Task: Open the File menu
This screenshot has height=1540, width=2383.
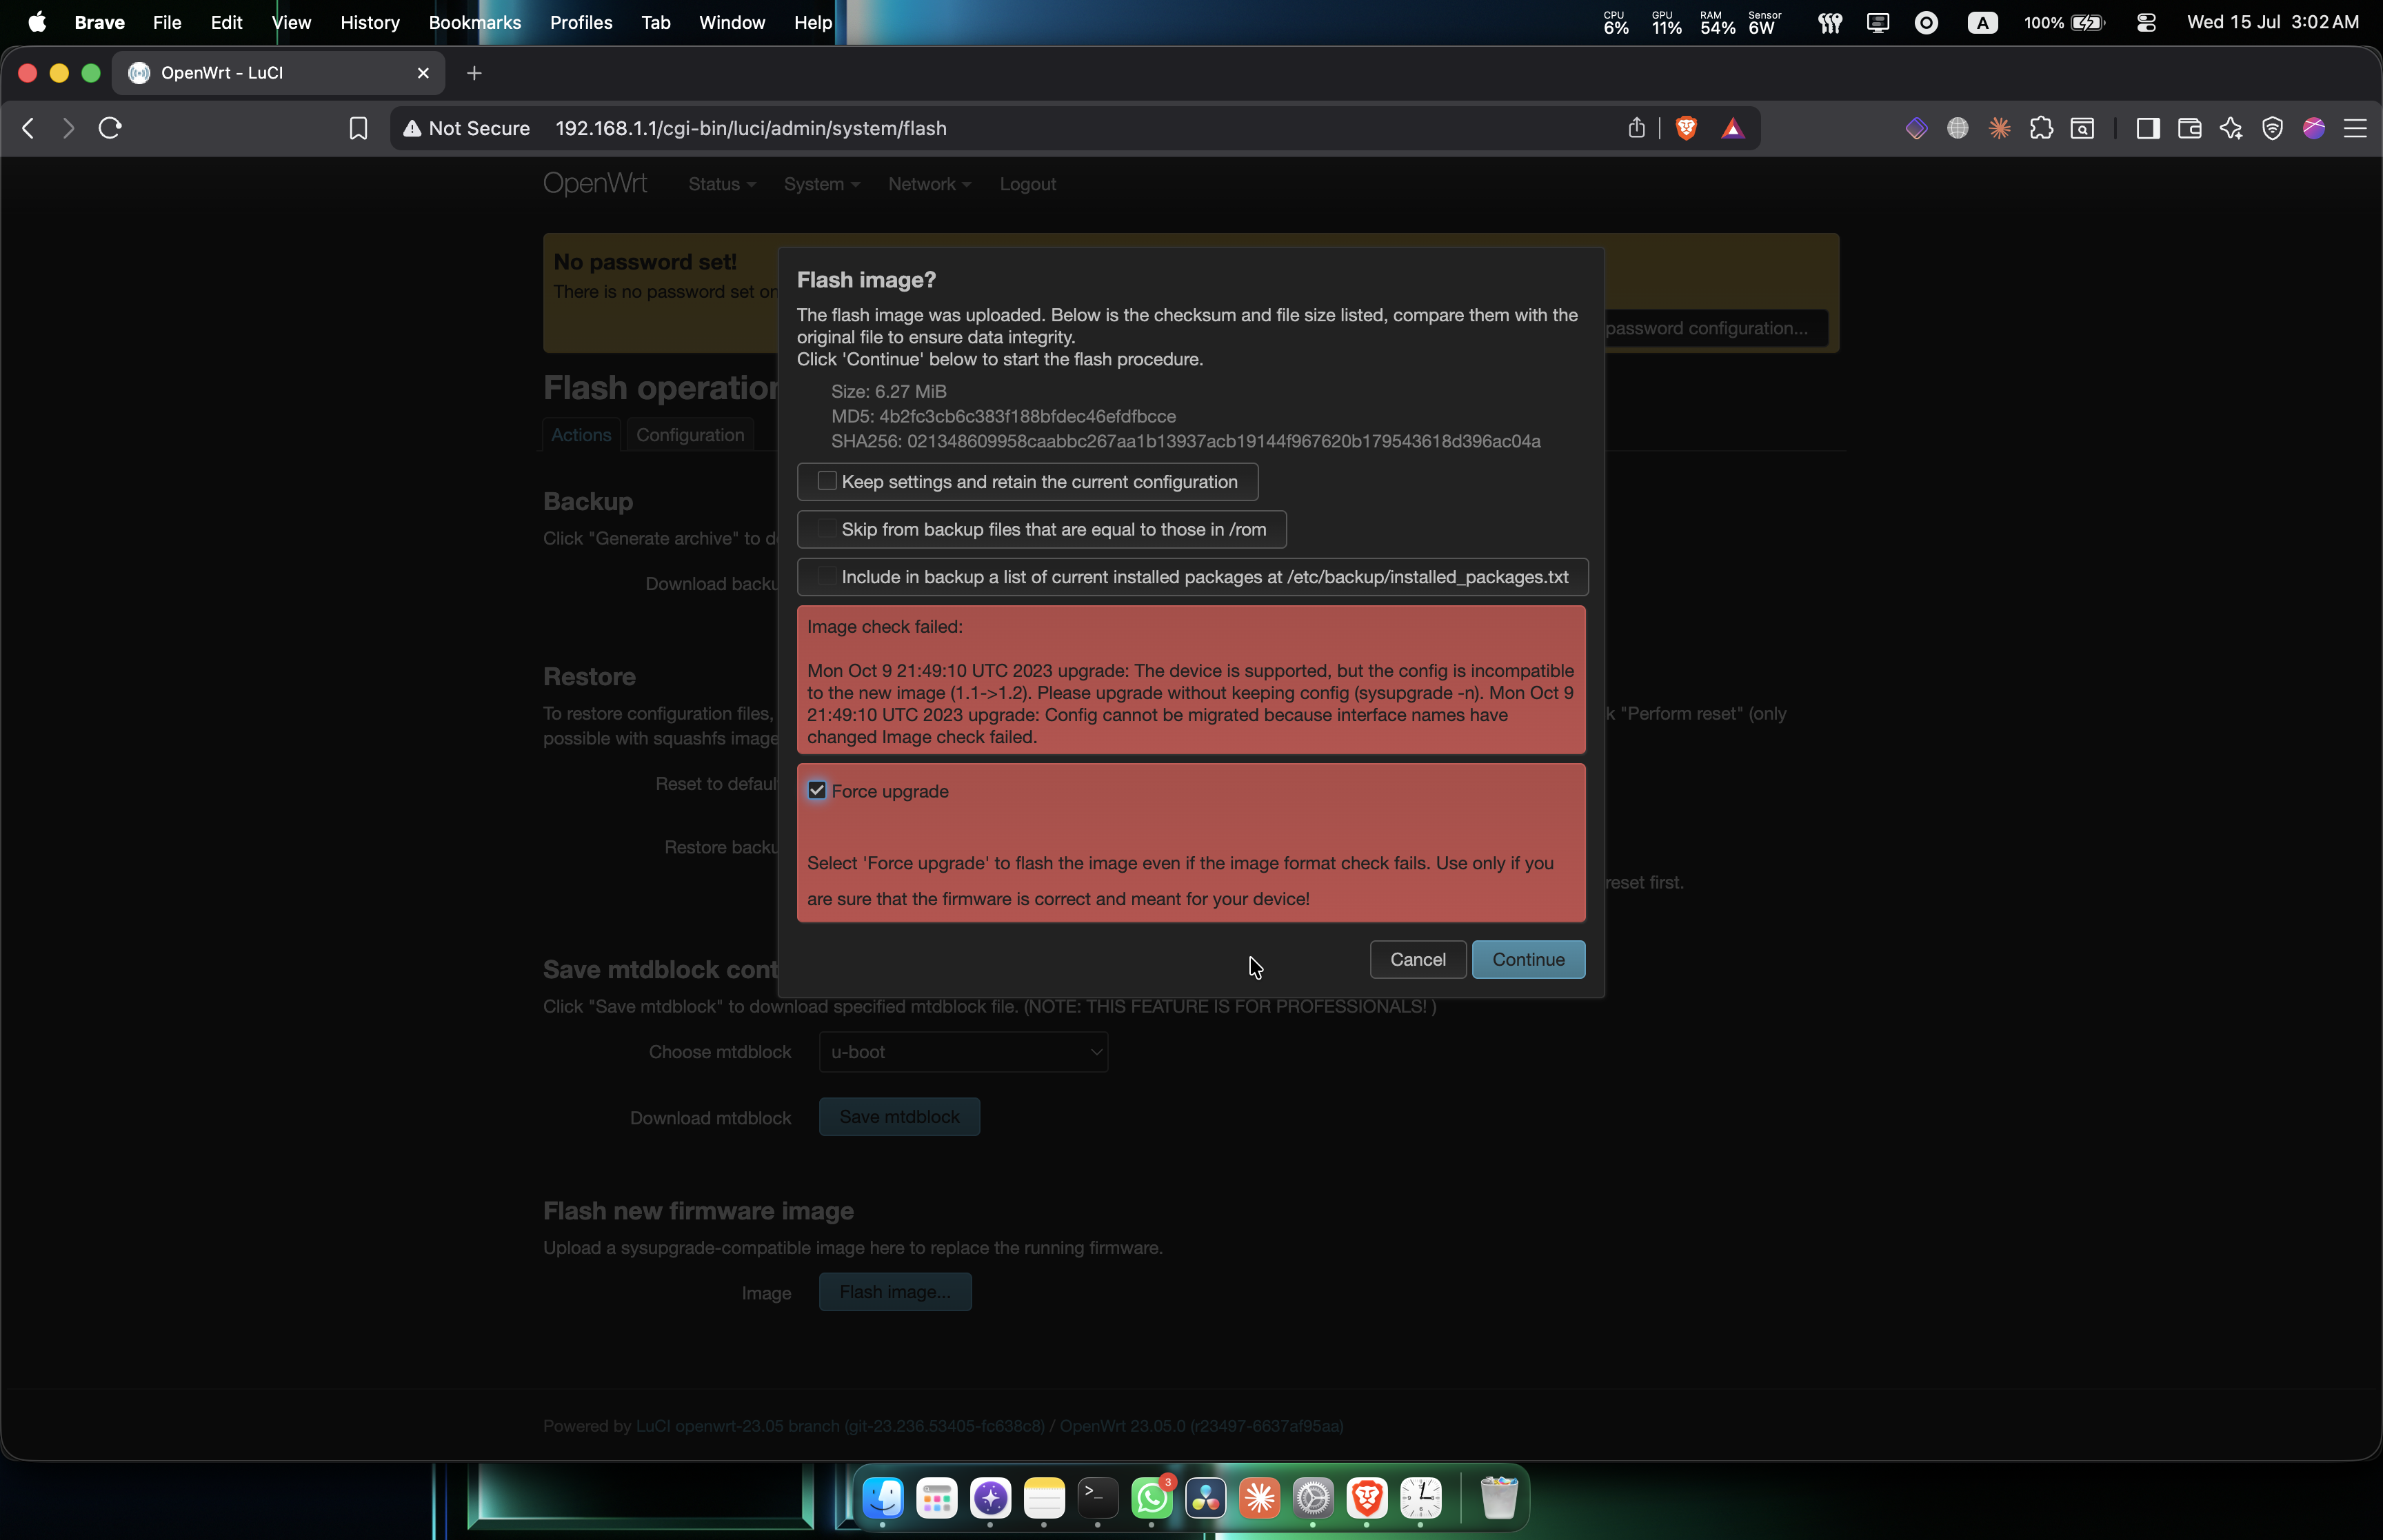Action: tap(167, 22)
